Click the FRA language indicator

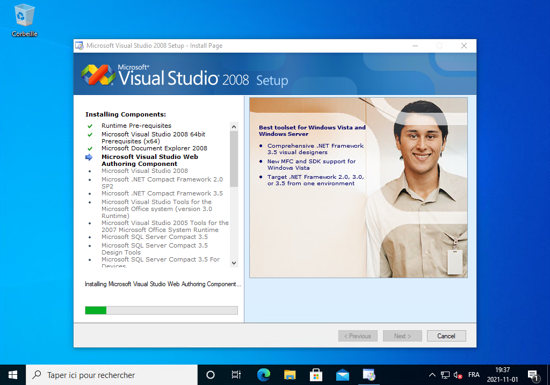[x=474, y=375]
